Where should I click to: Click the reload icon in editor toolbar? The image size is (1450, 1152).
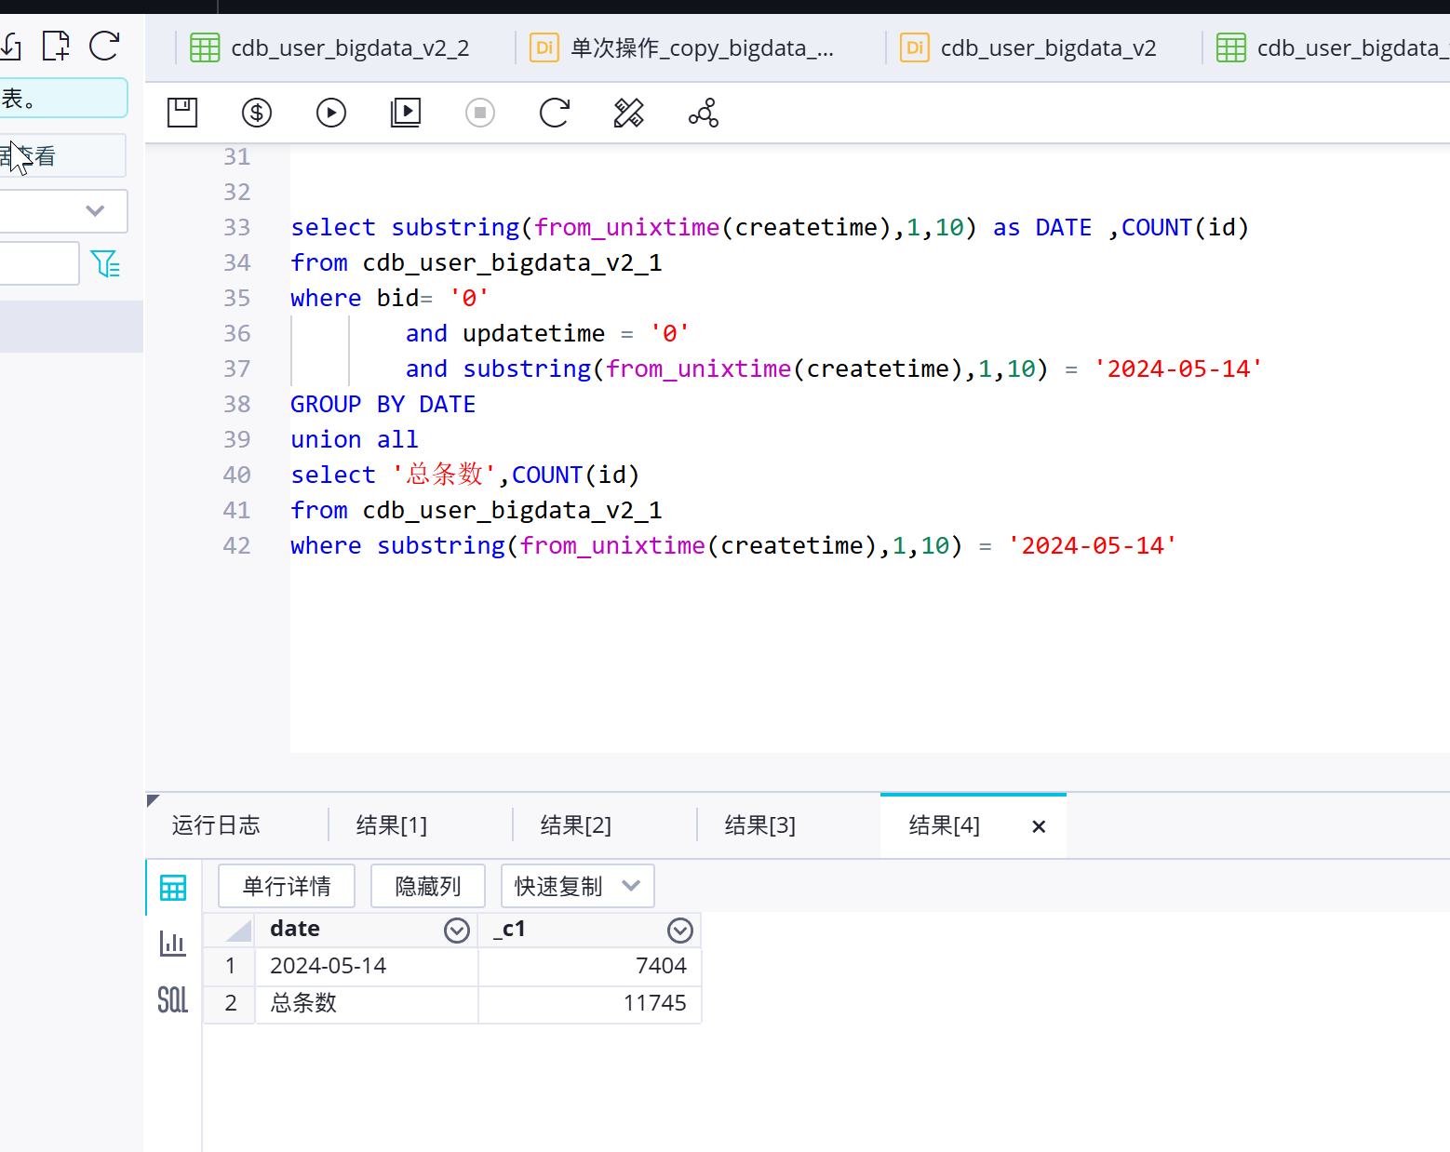(555, 113)
